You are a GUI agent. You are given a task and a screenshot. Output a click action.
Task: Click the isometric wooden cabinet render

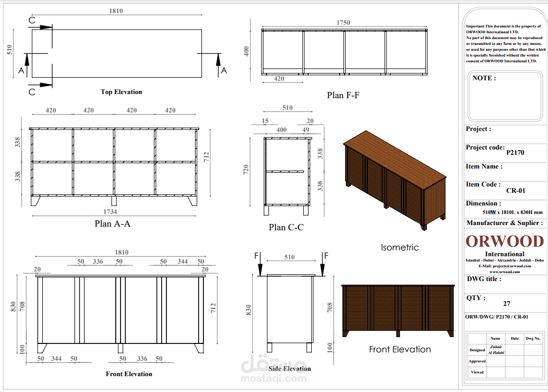[395, 180]
